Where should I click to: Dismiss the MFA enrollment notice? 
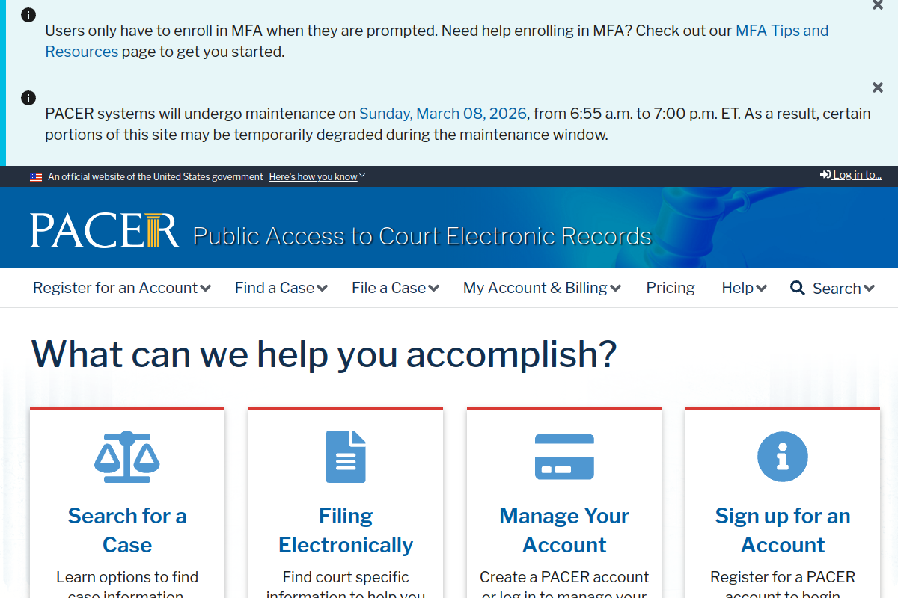point(878,5)
